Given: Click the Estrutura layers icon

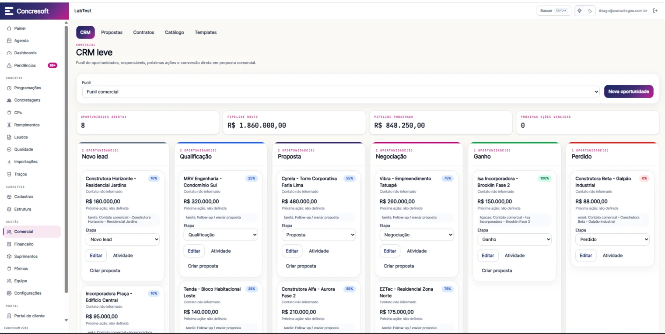Looking at the screenshot, I should [x=9, y=209].
